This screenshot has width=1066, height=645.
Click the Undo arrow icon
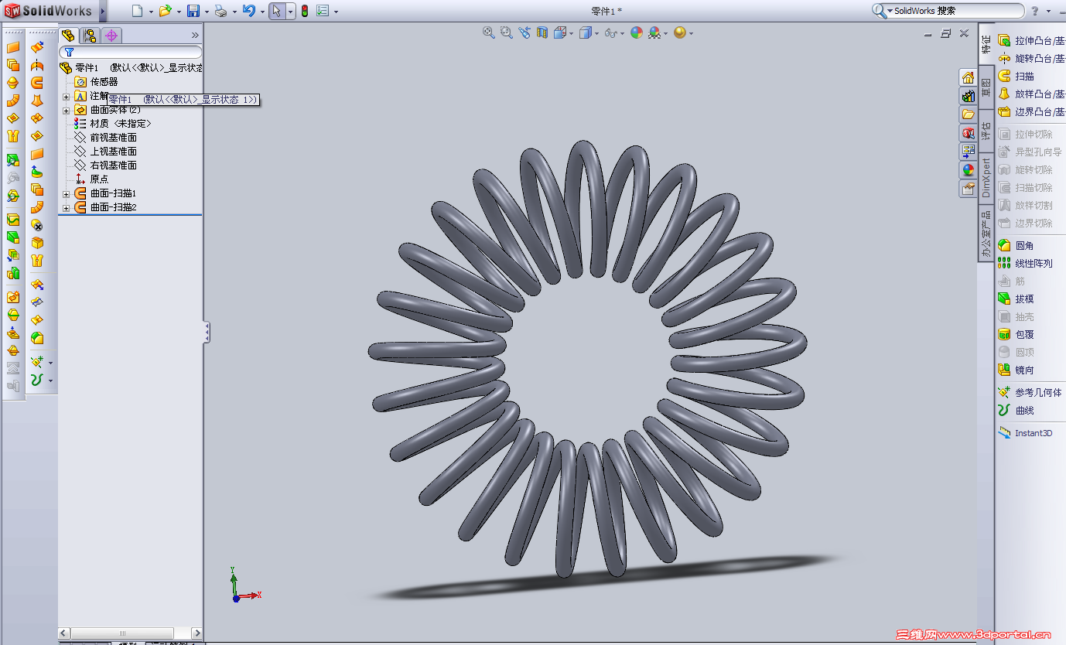(x=248, y=11)
